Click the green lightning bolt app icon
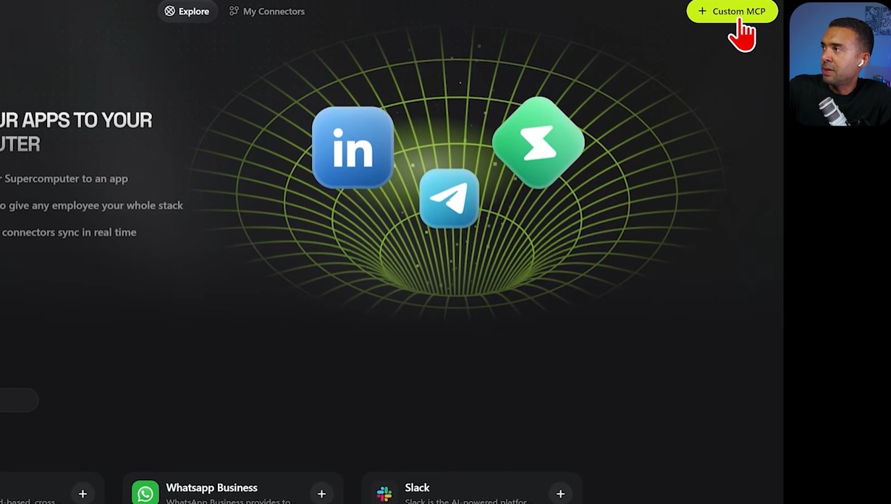Screen dimensions: 891x504 538,142
